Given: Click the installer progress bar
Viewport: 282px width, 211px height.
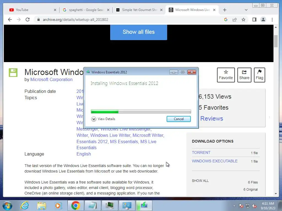Looking at the screenshot, I should (x=141, y=112).
